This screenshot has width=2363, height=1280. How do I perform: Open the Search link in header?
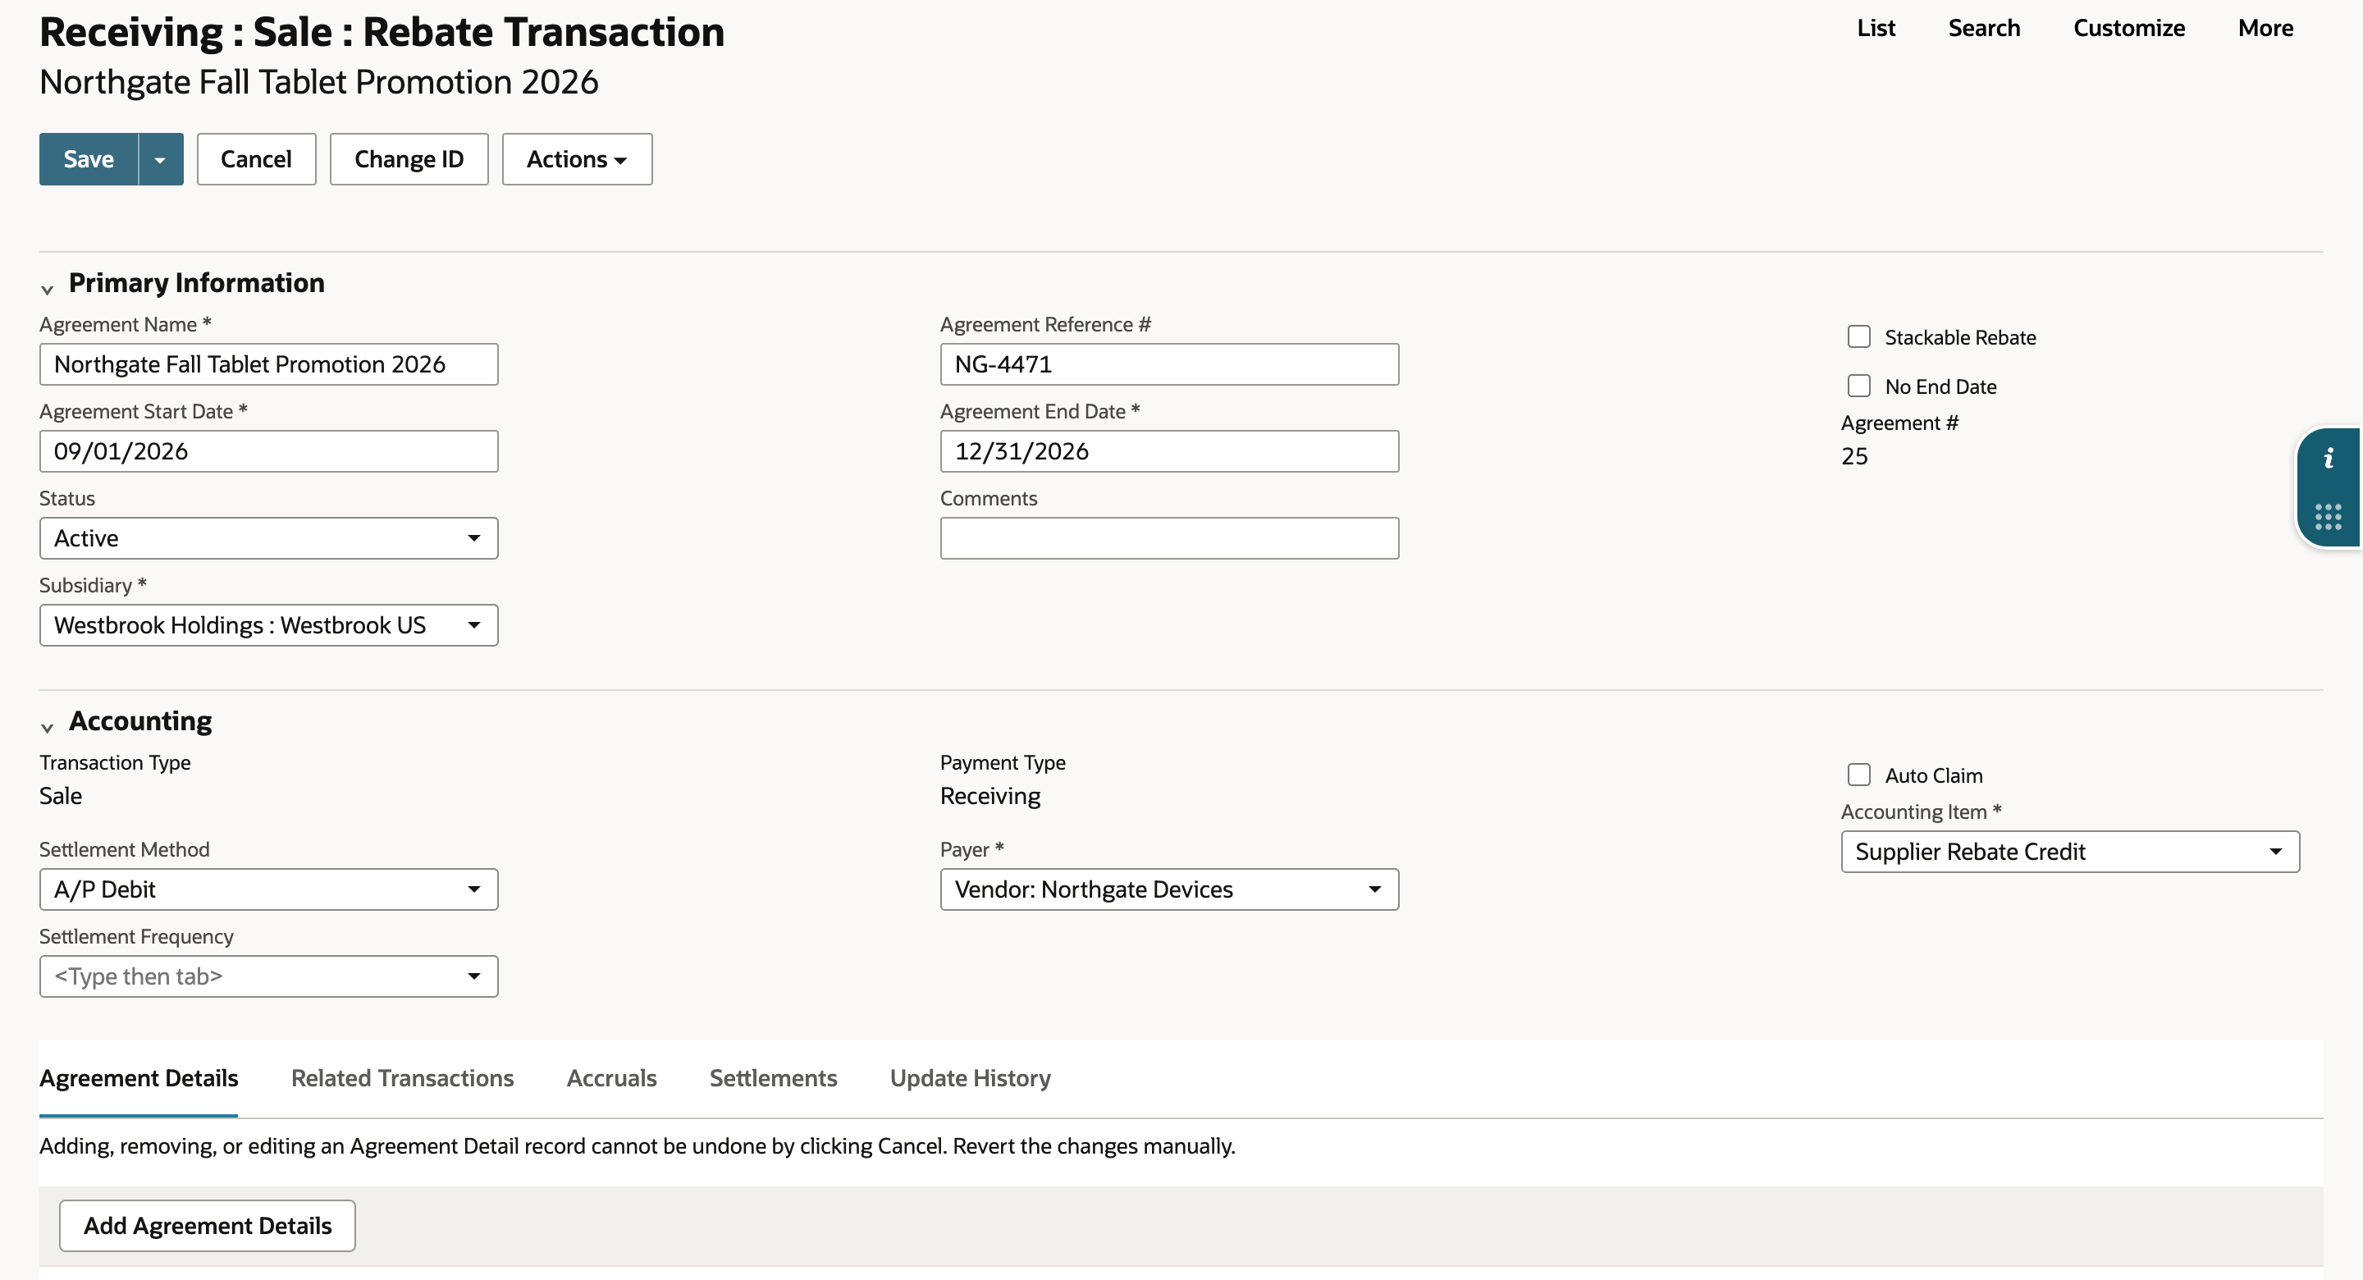point(1984,29)
